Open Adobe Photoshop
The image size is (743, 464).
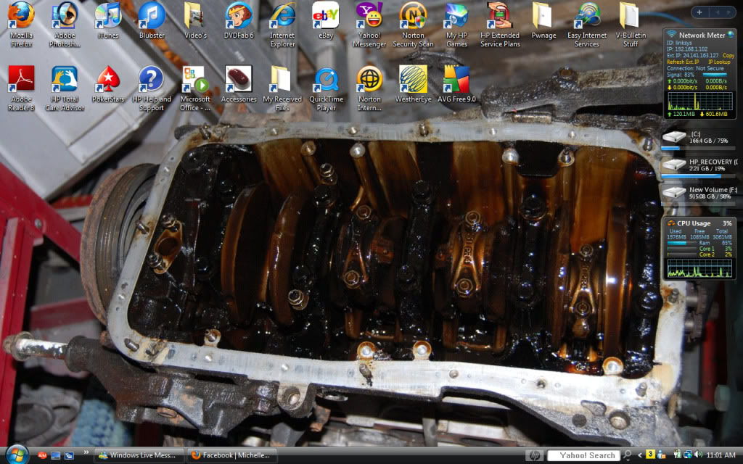(64, 18)
